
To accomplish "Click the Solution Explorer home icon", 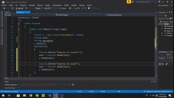I will coord(166,16).
